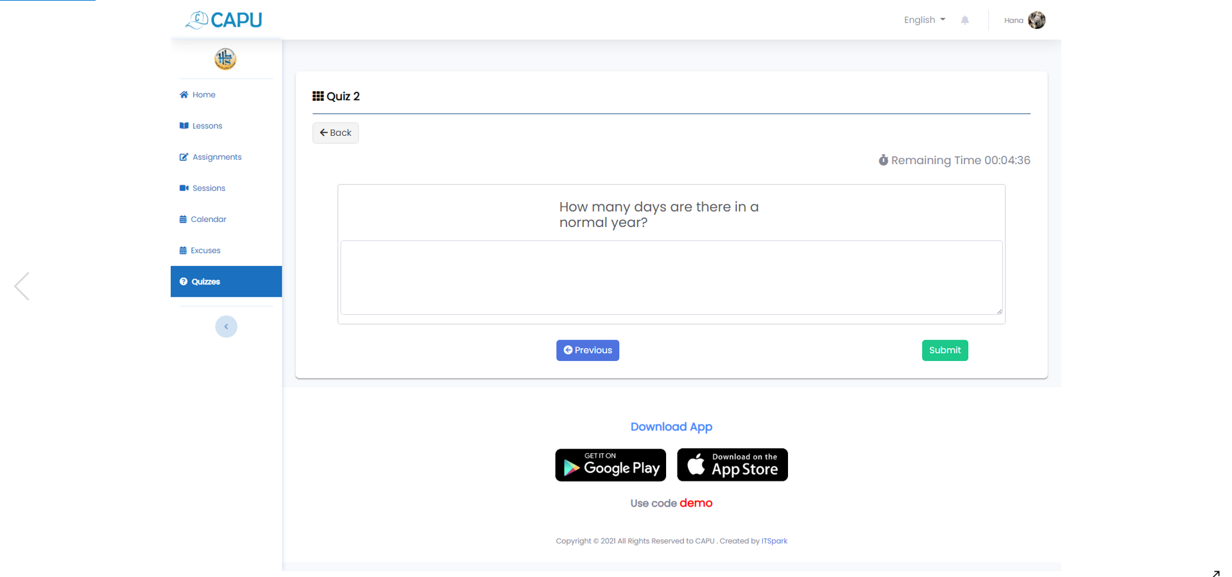The width and height of the screenshot is (1232, 577).
Task: Click the Download App heading
Action: (x=671, y=427)
